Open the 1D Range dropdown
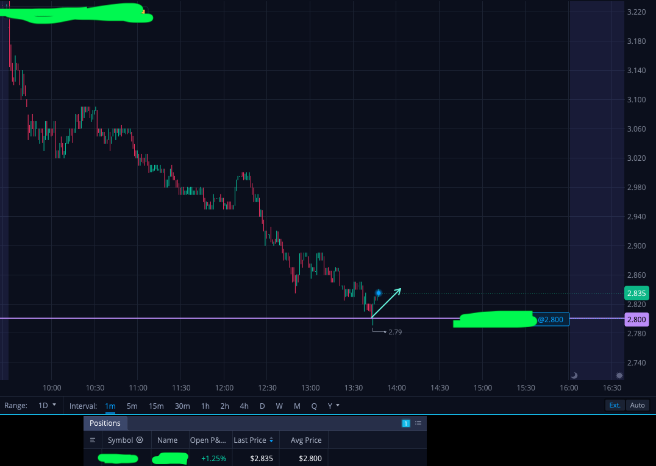The height and width of the screenshot is (466, 656). 47,406
